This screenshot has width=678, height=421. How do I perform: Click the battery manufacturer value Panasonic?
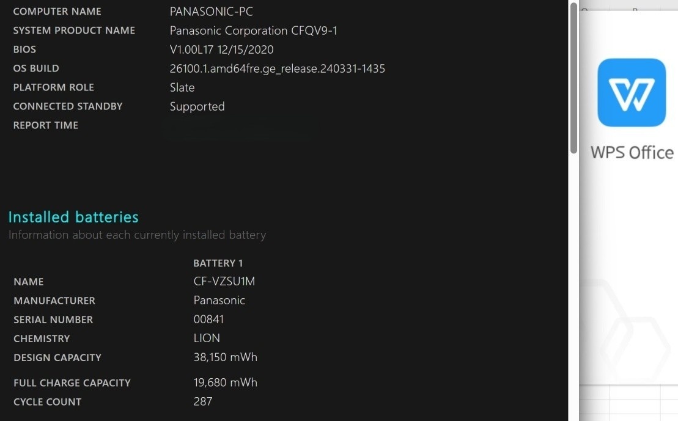(219, 301)
